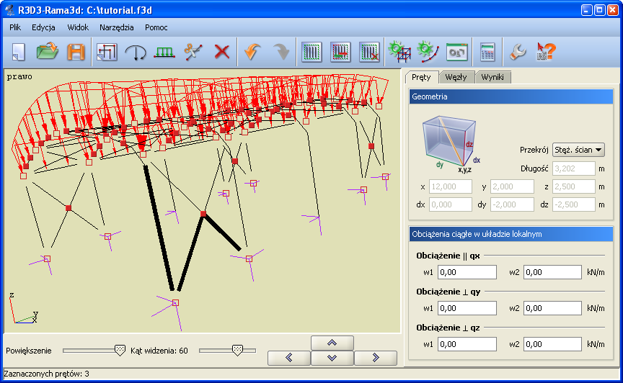
Task: Click the frame drawing tool icon
Action: (x=107, y=52)
